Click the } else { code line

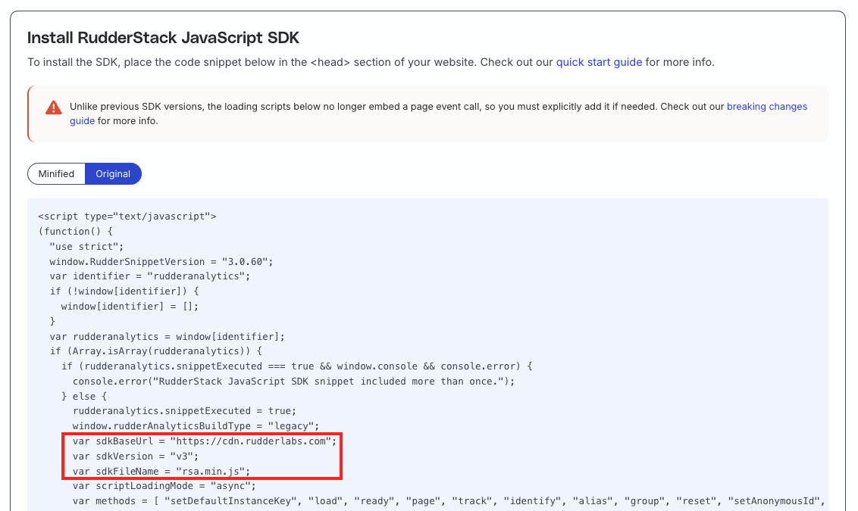coord(83,396)
